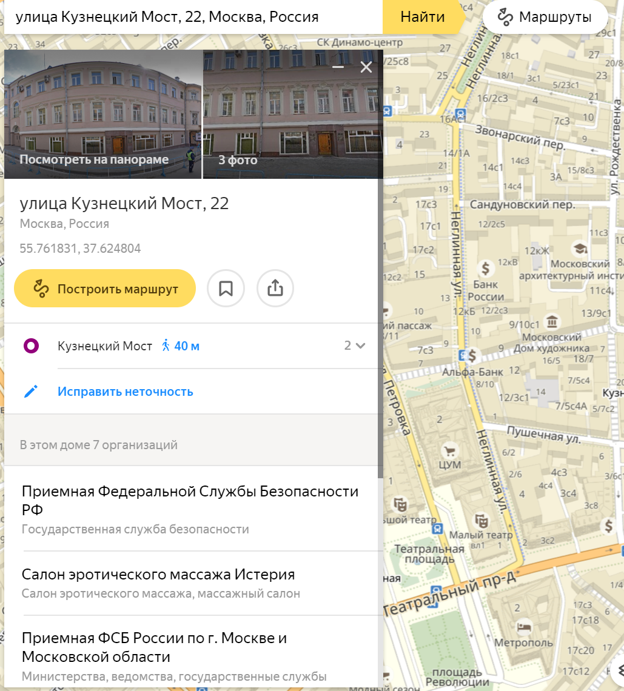Click the bookmark save icon
The image size is (624, 691).
tap(226, 289)
